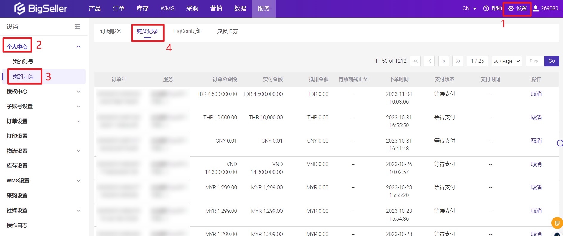563x236 pixels.
Task: Cancel the VND 14,300,000.00 order
Action: pos(536,164)
